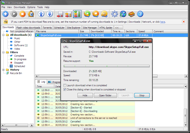Image resolution: width=190 pixels, height=133 pixels.
Task: Check Launch download when it is completed
Action: click(65, 85)
